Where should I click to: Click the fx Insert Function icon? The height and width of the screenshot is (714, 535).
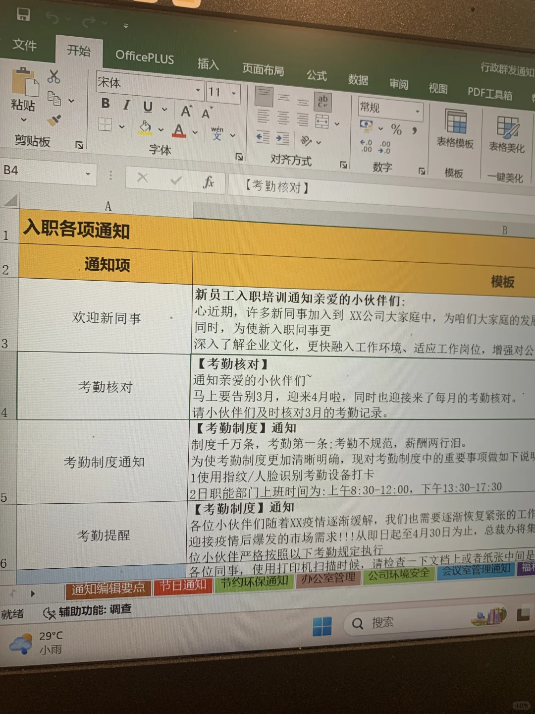pos(209,183)
